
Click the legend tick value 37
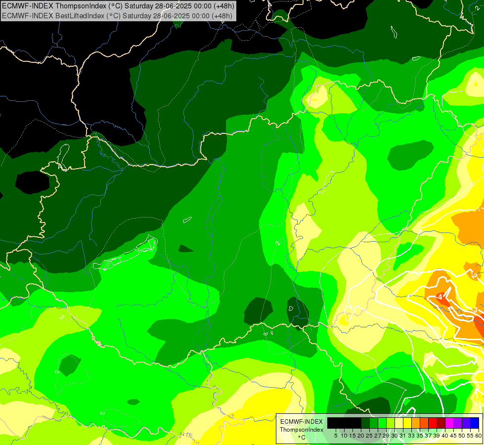pos(429,436)
